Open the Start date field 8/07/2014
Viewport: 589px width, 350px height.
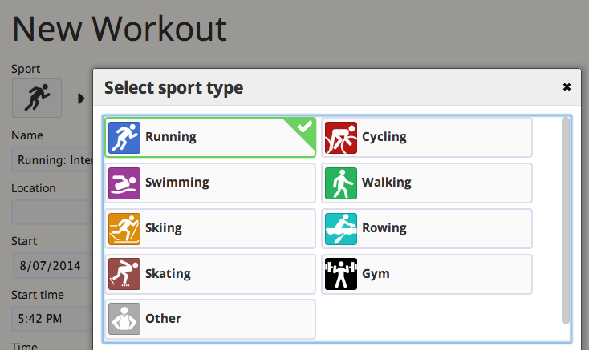(x=53, y=266)
